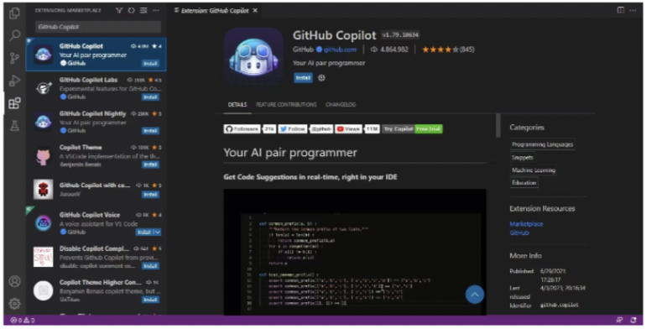Open the Marketplace link under Extension Resources
Image resolution: width=646 pixels, height=329 pixels.
click(526, 224)
